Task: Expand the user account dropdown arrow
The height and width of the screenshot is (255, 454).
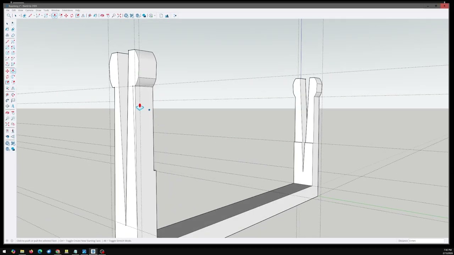Action: (155, 16)
